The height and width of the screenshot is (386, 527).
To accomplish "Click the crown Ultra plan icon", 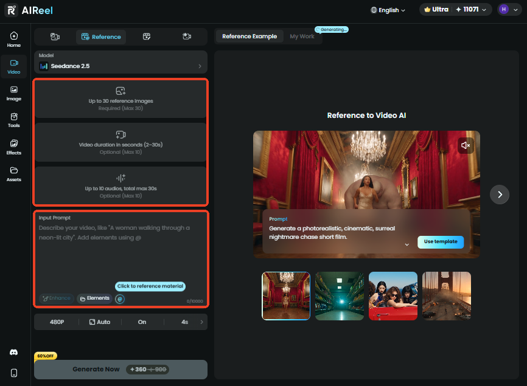I will coord(427,9).
